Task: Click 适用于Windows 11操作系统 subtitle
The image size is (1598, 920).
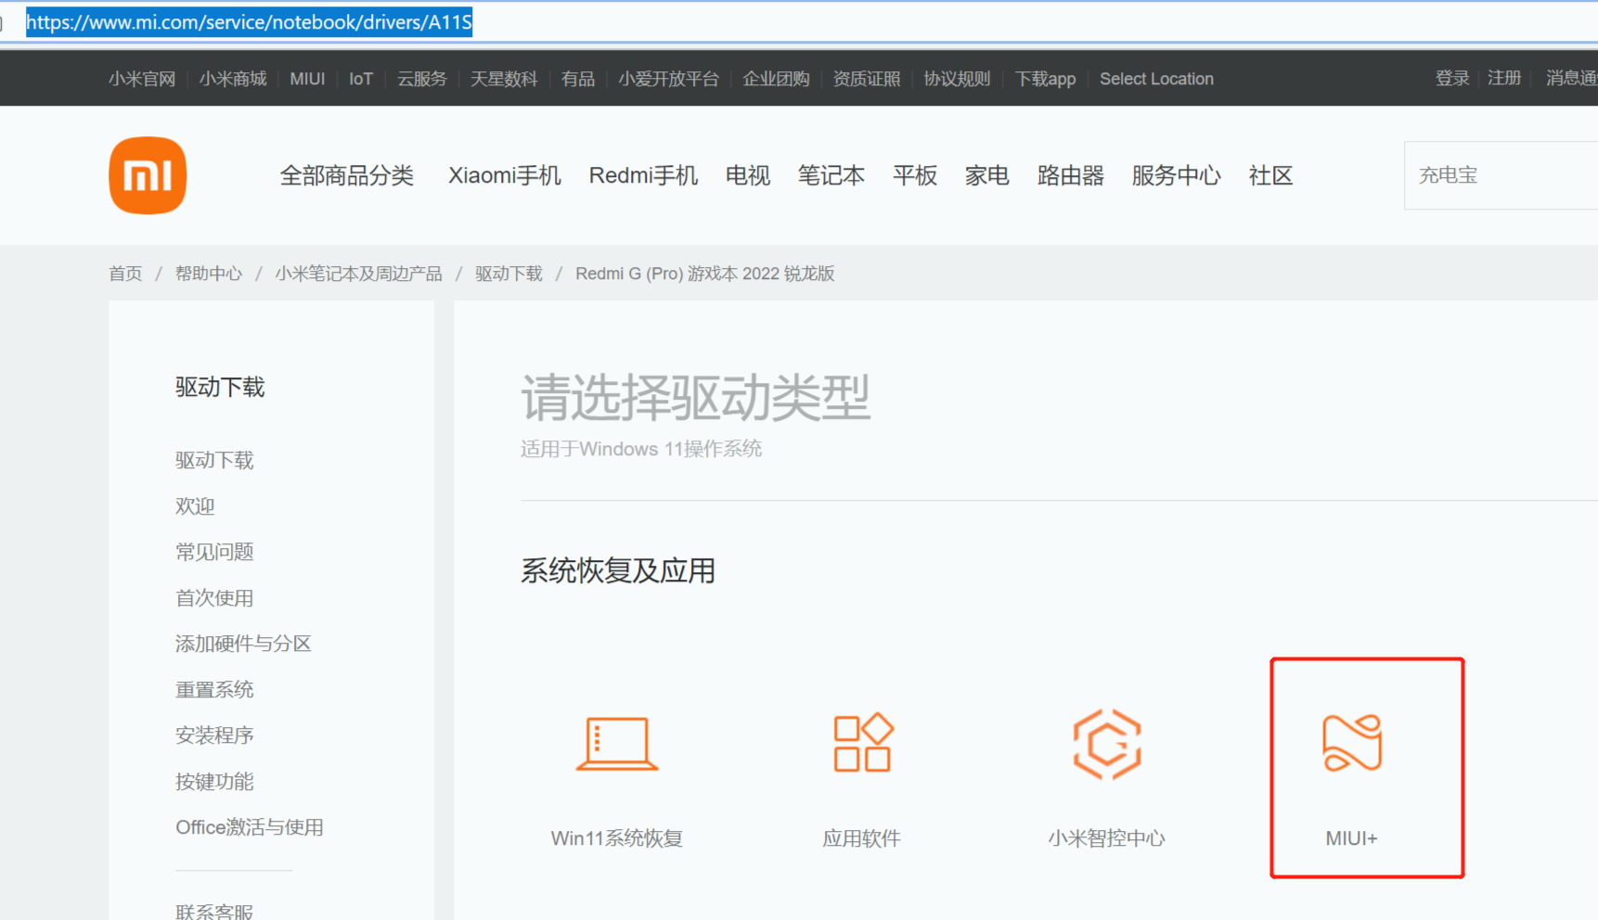Action: pos(641,449)
